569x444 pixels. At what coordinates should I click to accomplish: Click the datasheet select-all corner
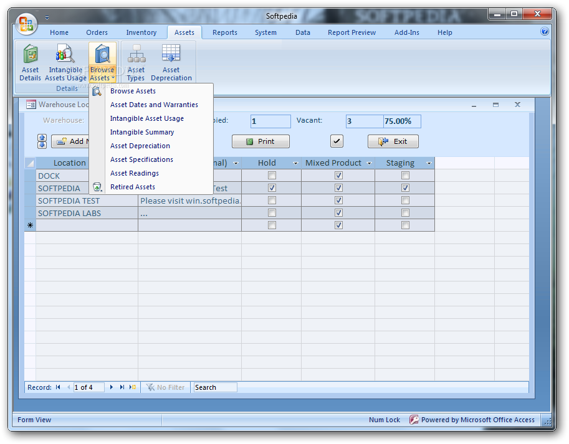[30, 163]
